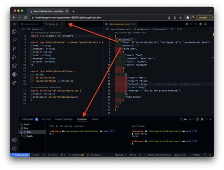Change Tab Size: 4 in status bar
Viewport: 224px width, 170px height.
(x=121, y=155)
